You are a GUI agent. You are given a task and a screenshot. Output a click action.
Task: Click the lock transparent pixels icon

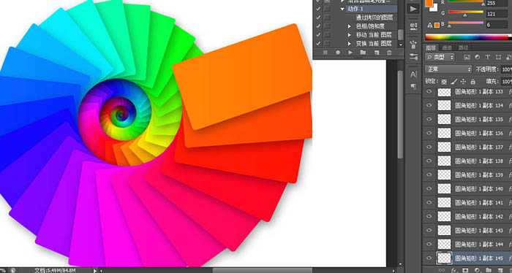click(x=444, y=82)
